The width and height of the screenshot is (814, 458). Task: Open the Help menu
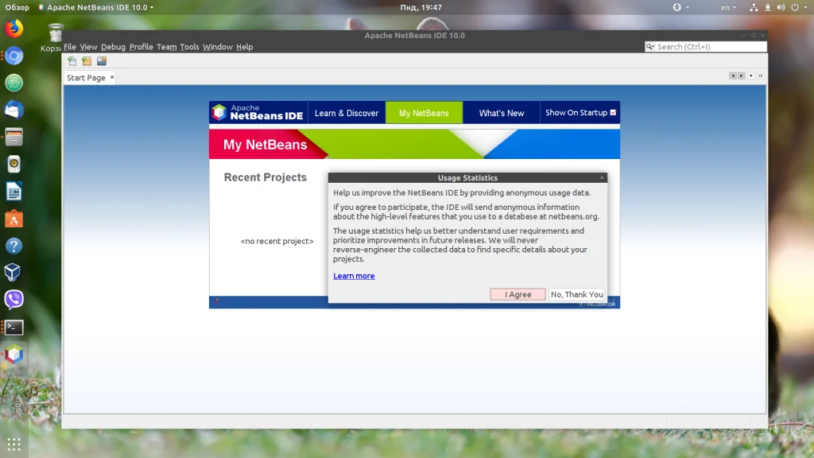245,47
